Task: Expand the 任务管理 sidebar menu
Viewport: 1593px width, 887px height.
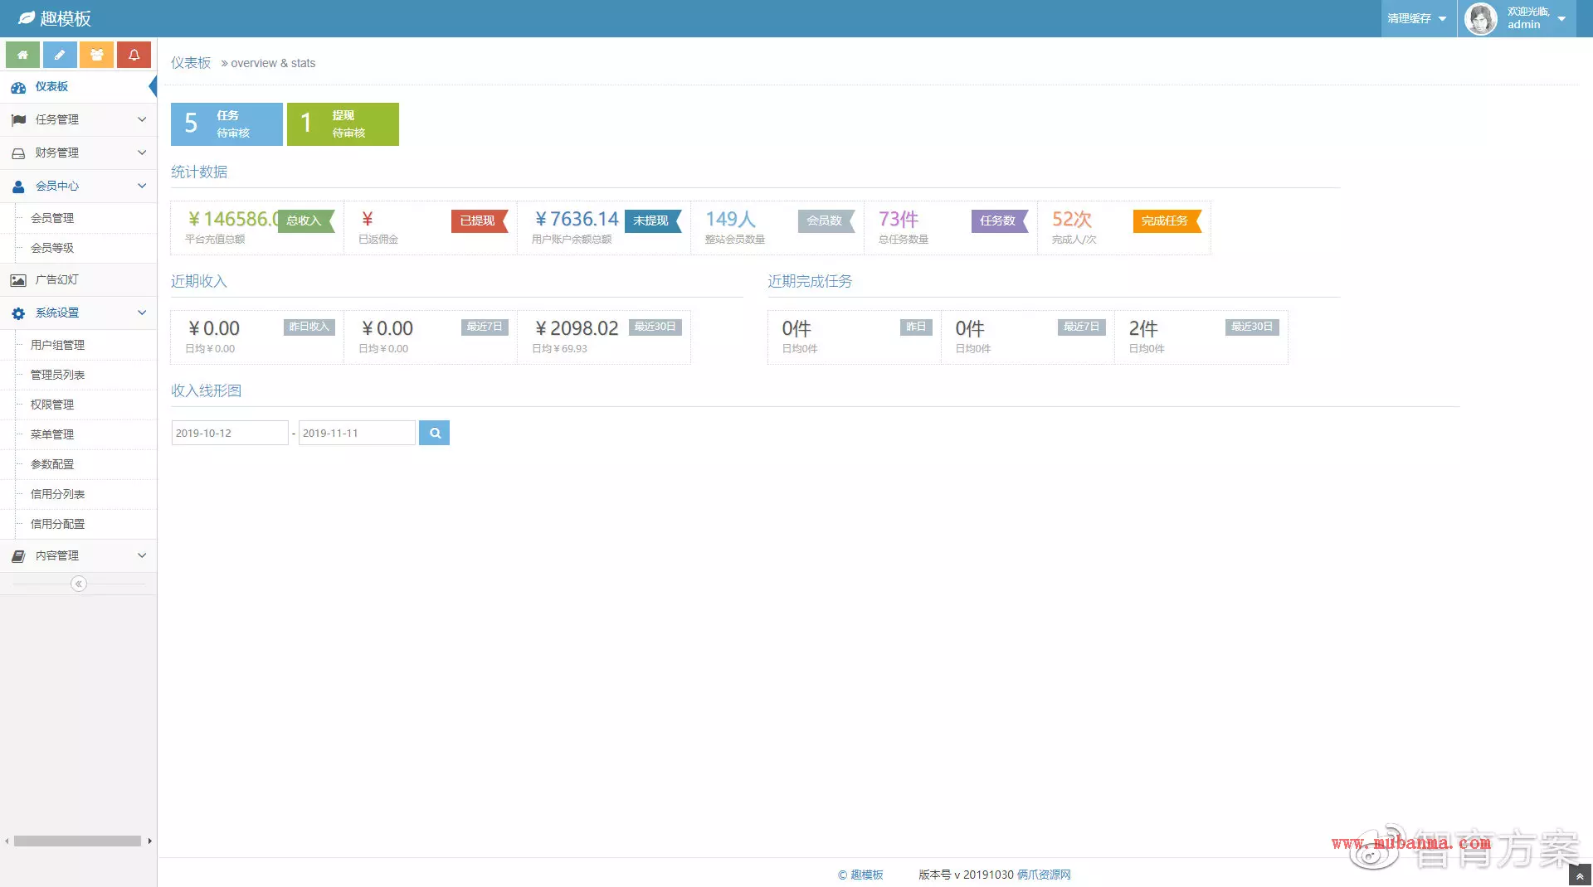Action: 78,119
